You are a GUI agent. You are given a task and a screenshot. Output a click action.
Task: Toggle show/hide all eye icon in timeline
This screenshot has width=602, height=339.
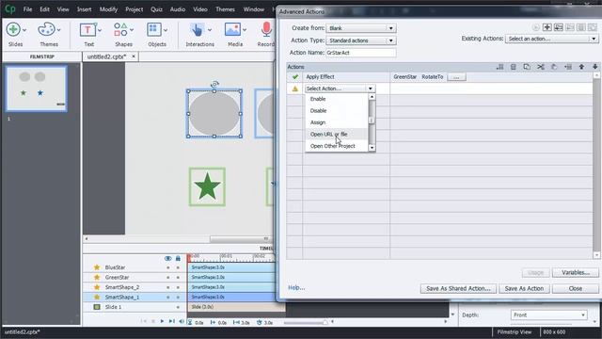coord(167,258)
